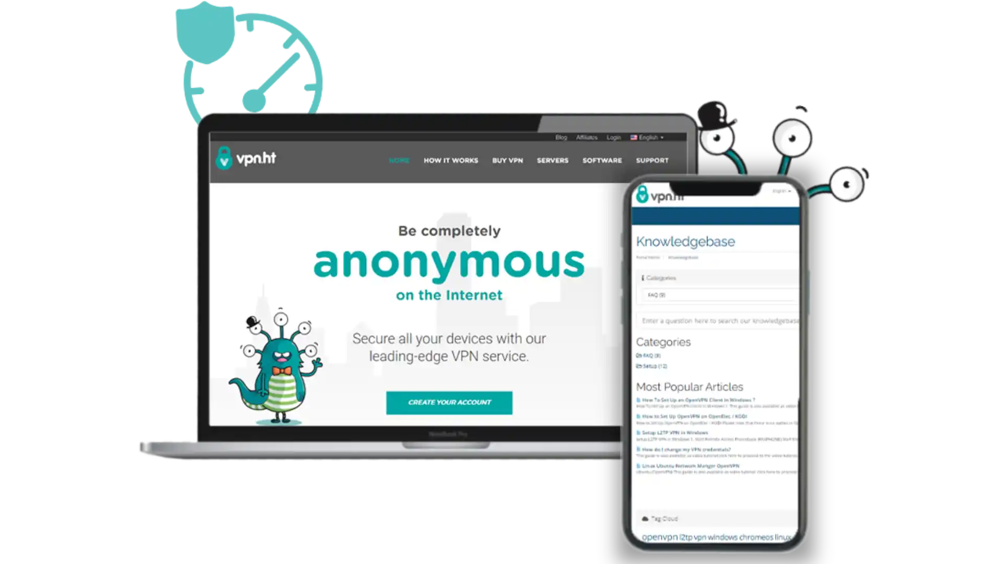The image size is (1003, 564).
Task: Click the HOW IT WORKS tab
Action: tap(450, 160)
